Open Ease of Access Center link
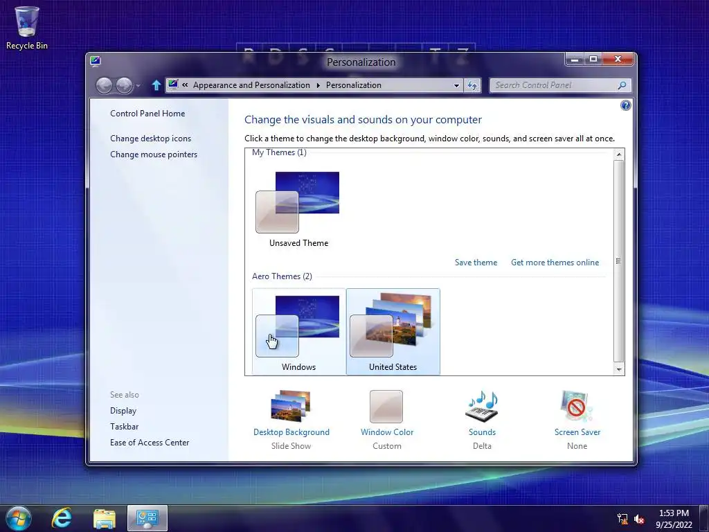The height and width of the screenshot is (532, 709). coord(150,443)
